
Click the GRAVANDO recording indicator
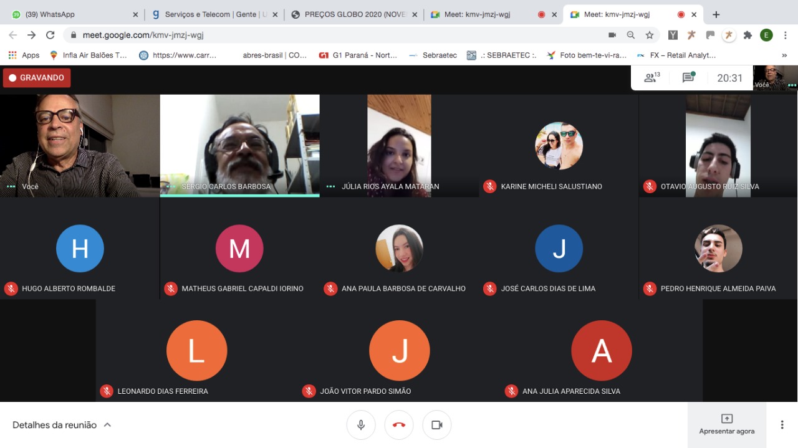[x=37, y=78]
